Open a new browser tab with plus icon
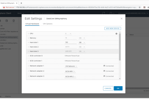This screenshot has height=99, width=149. pos(21,3)
